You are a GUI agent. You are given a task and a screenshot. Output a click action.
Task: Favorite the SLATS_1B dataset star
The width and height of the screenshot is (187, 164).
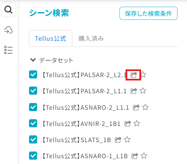127,139
